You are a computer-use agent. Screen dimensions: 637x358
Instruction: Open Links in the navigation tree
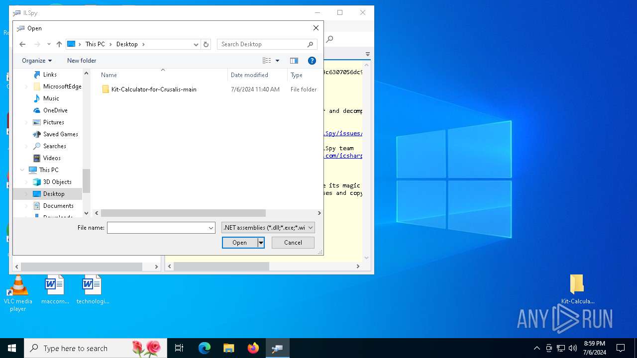50,75
